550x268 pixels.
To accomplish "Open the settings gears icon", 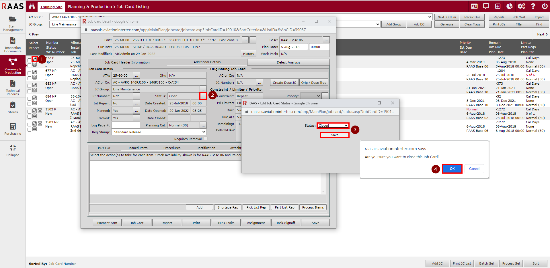I will [x=521, y=6].
